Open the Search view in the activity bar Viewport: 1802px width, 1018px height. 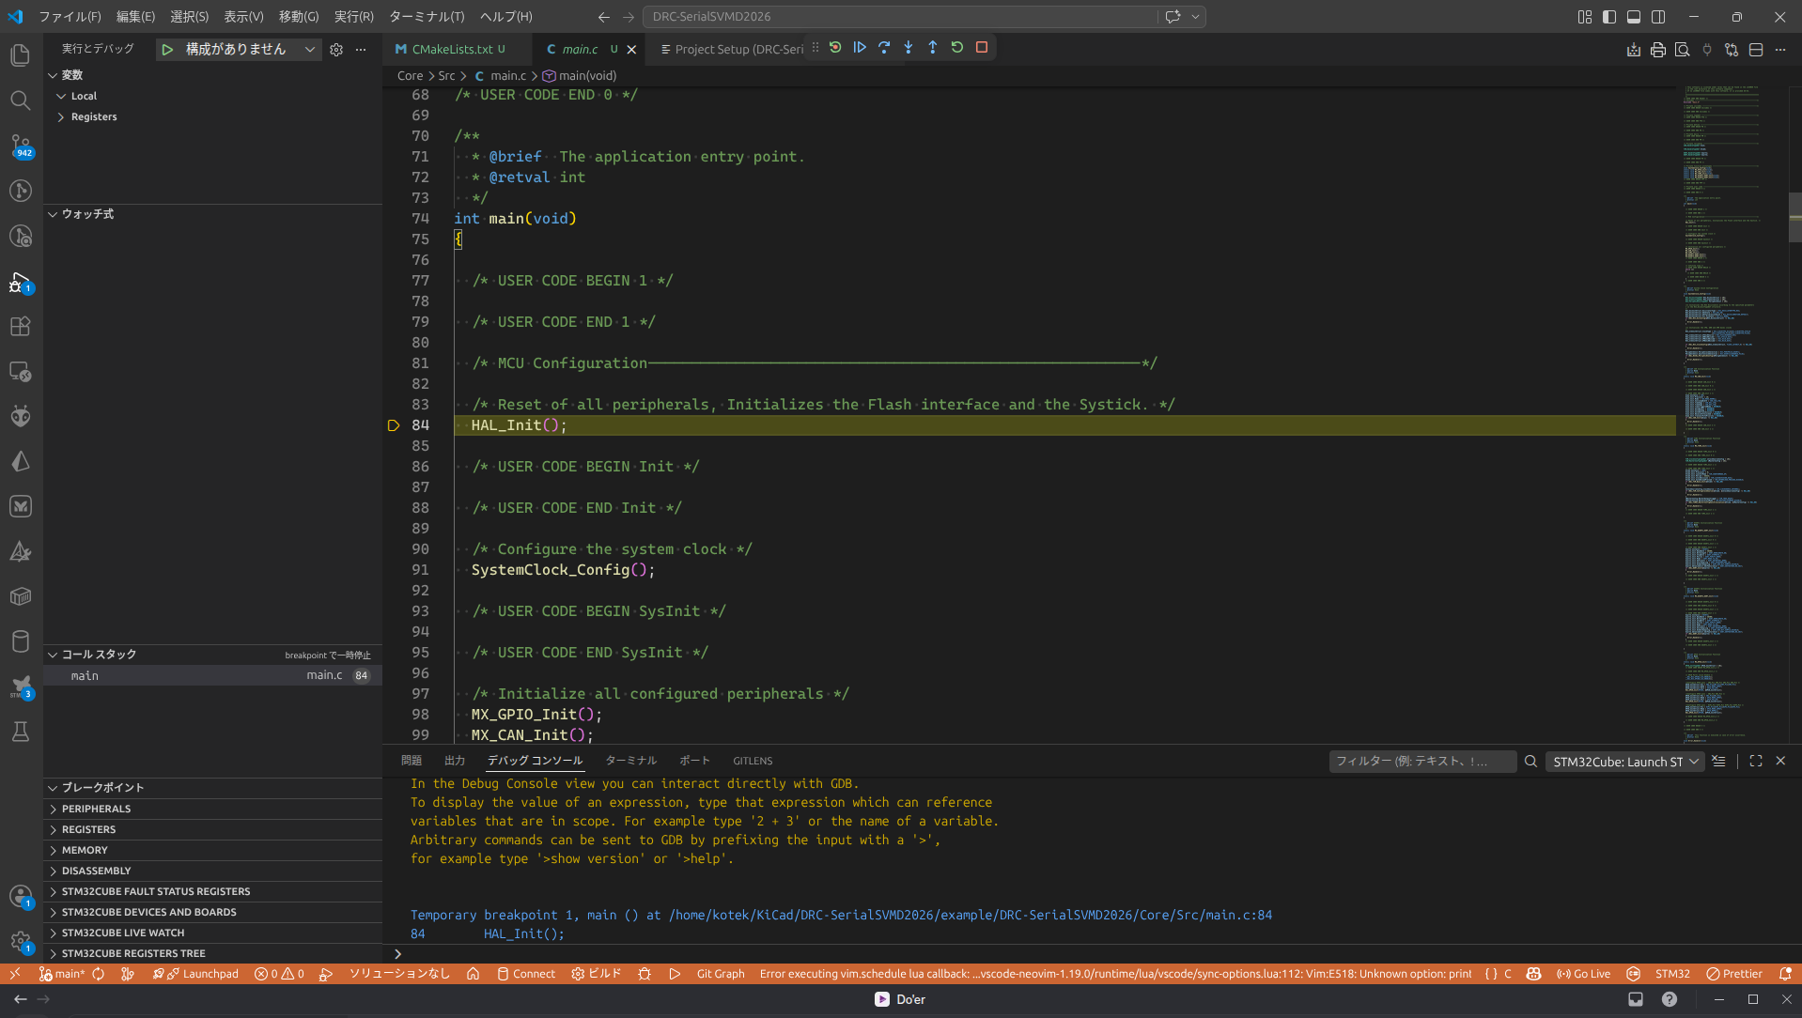tap(21, 100)
